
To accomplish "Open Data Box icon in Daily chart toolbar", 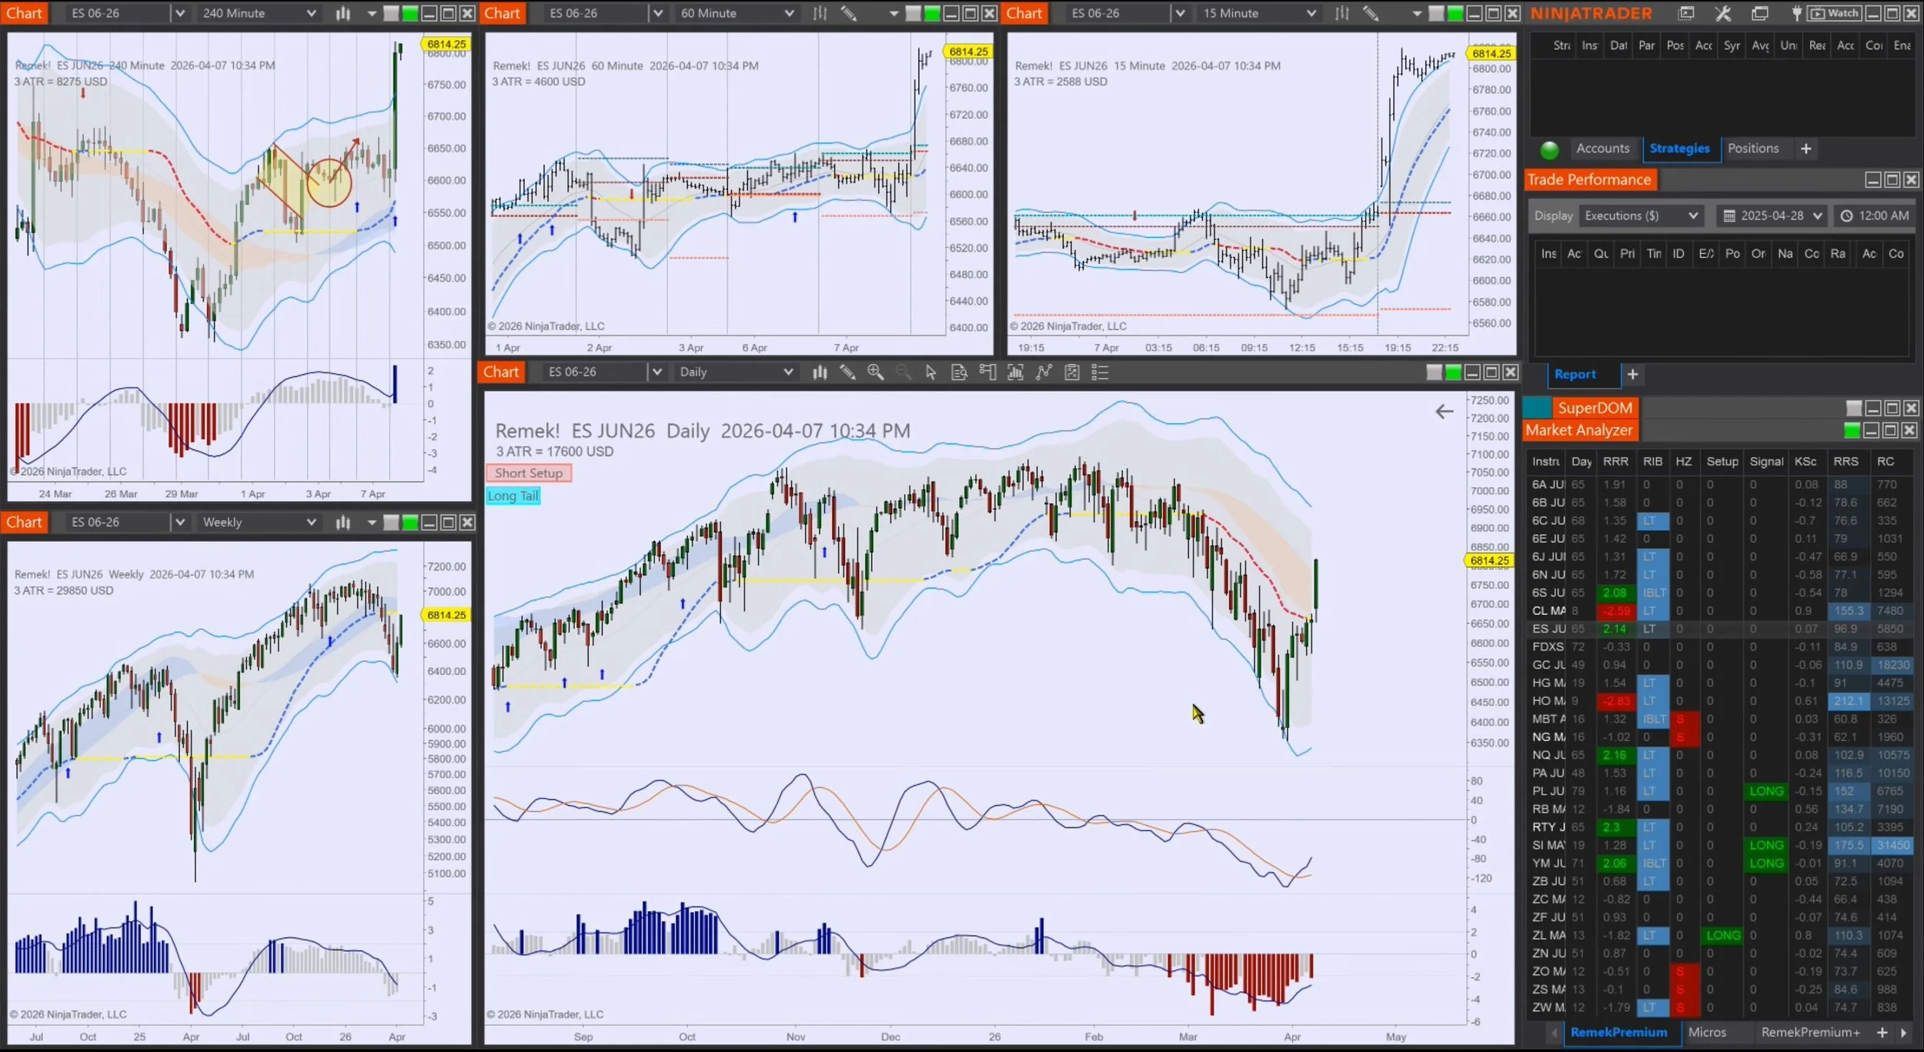I will tap(959, 372).
